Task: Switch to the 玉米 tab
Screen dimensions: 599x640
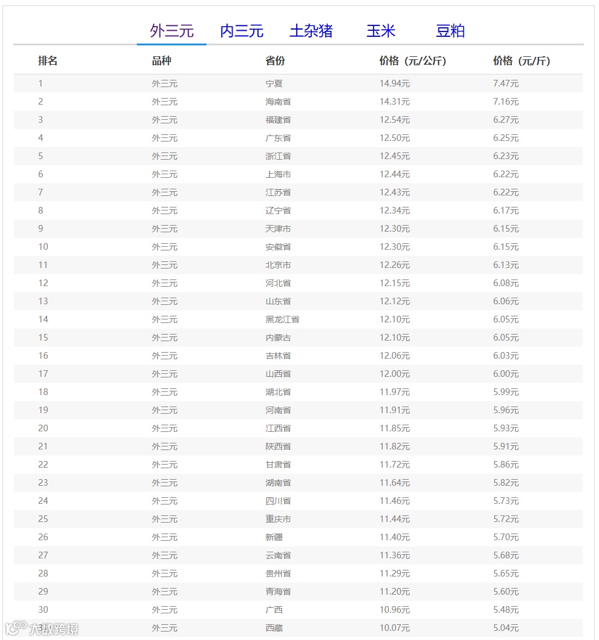Action: (x=381, y=31)
